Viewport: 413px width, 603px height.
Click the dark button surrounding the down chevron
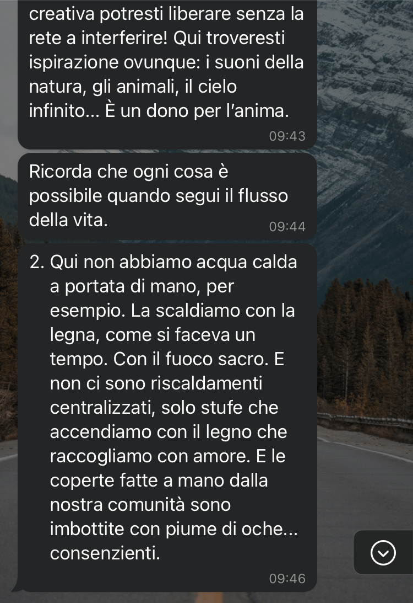click(383, 553)
